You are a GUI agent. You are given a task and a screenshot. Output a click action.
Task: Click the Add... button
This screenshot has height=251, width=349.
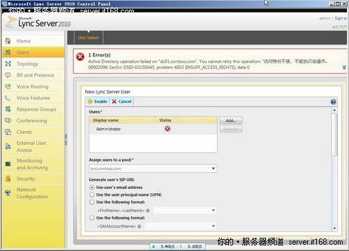pos(231,121)
